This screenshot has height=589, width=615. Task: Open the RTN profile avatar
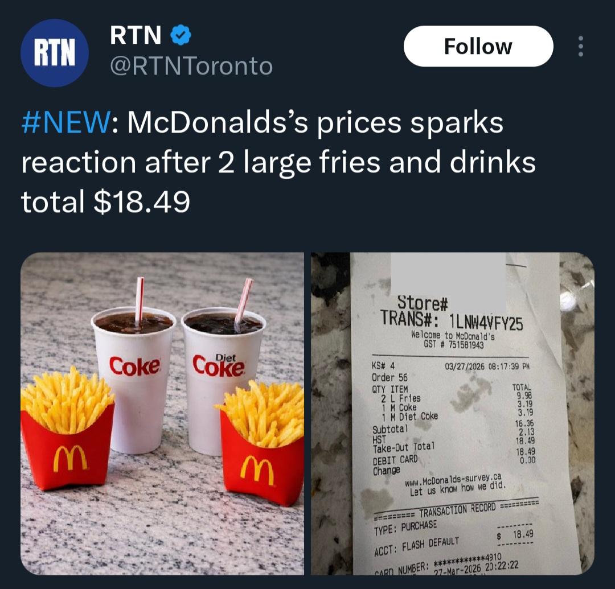point(55,53)
